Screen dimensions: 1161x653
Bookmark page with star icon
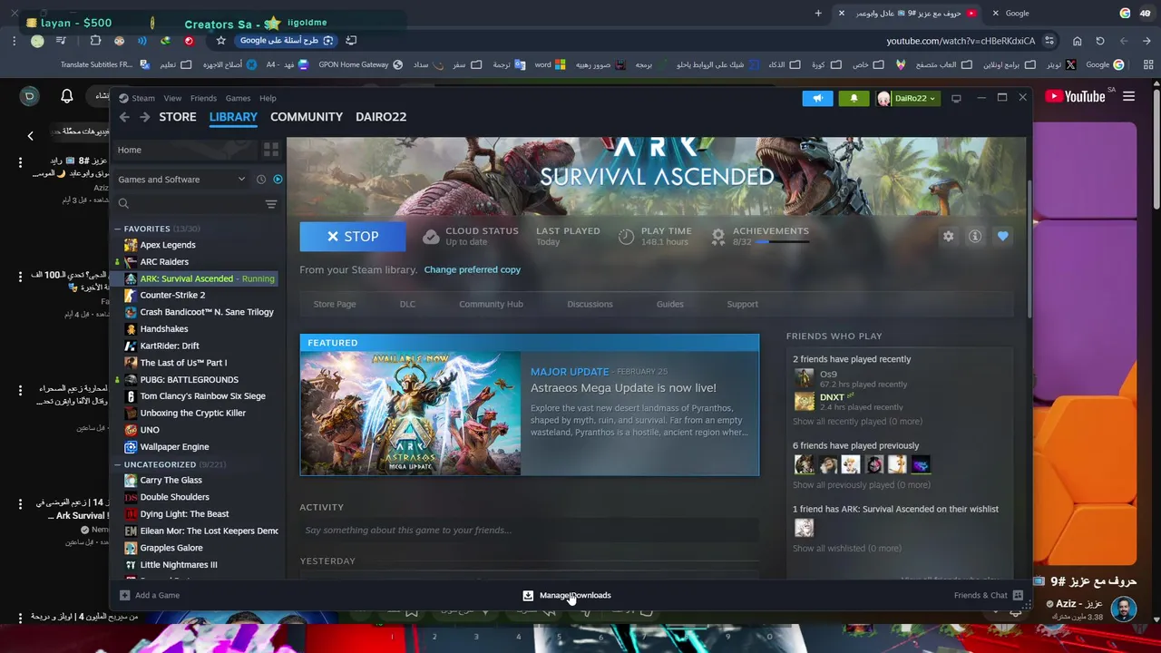[x=220, y=40]
